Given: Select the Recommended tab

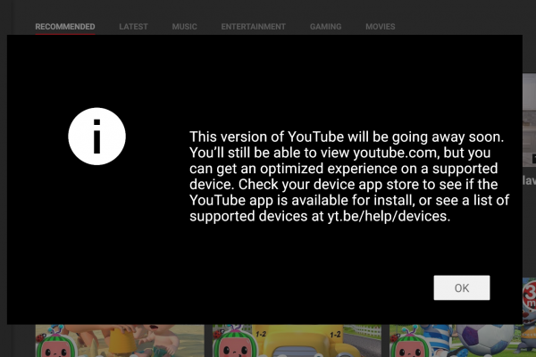Looking at the screenshot, I should point(65,27).
